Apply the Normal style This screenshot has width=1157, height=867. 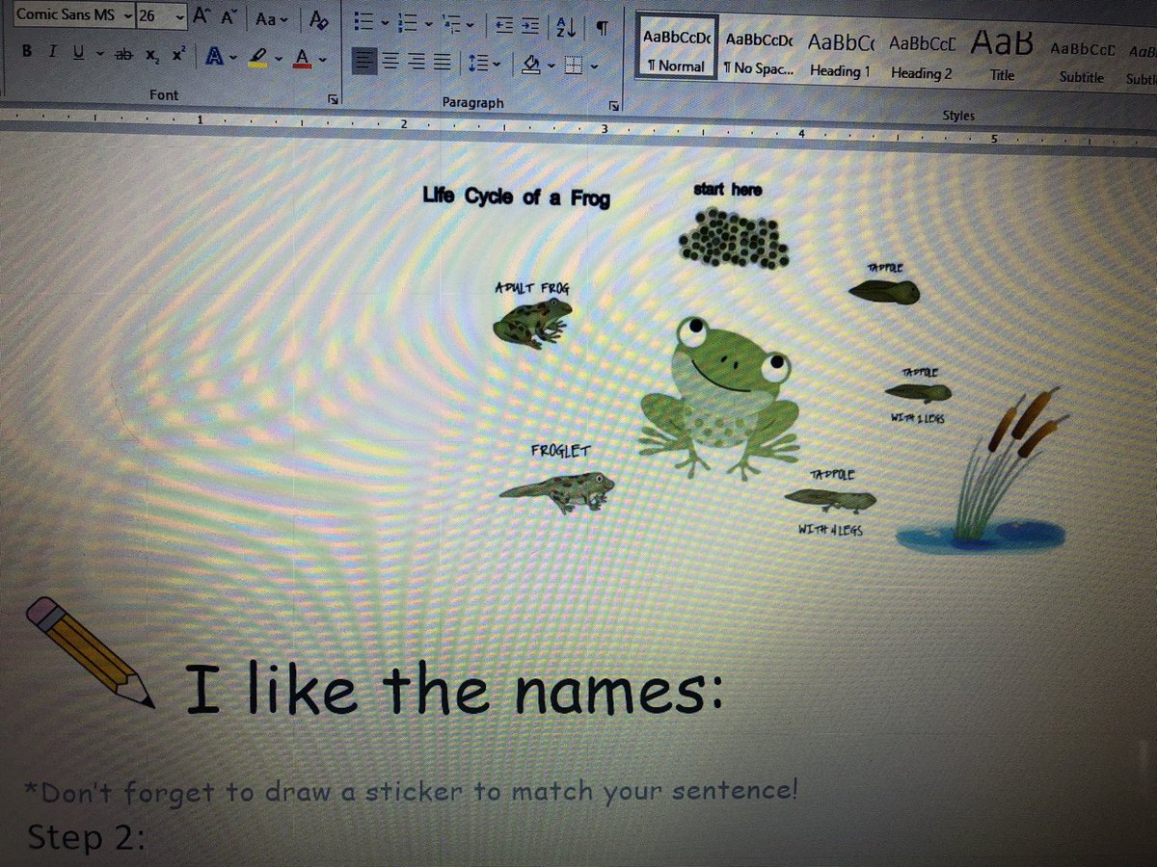coord(678,48)
